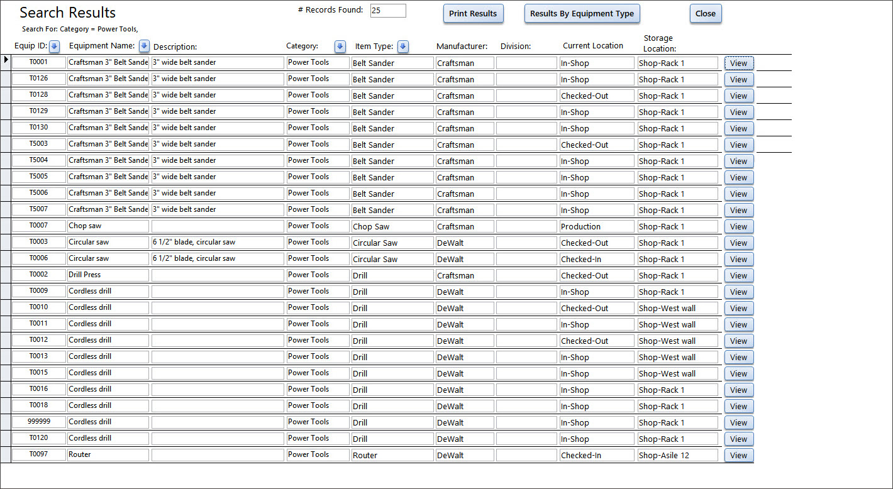View the Chop saw T0007 record
This screenshot has height=489, width=893.
pos(739,226)
